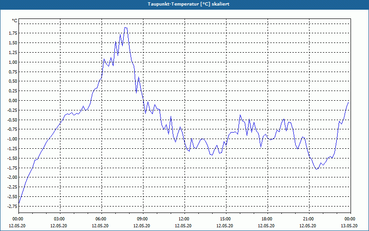
Task: Click the blue curve's end point at midnight
Action: [348, 102]
